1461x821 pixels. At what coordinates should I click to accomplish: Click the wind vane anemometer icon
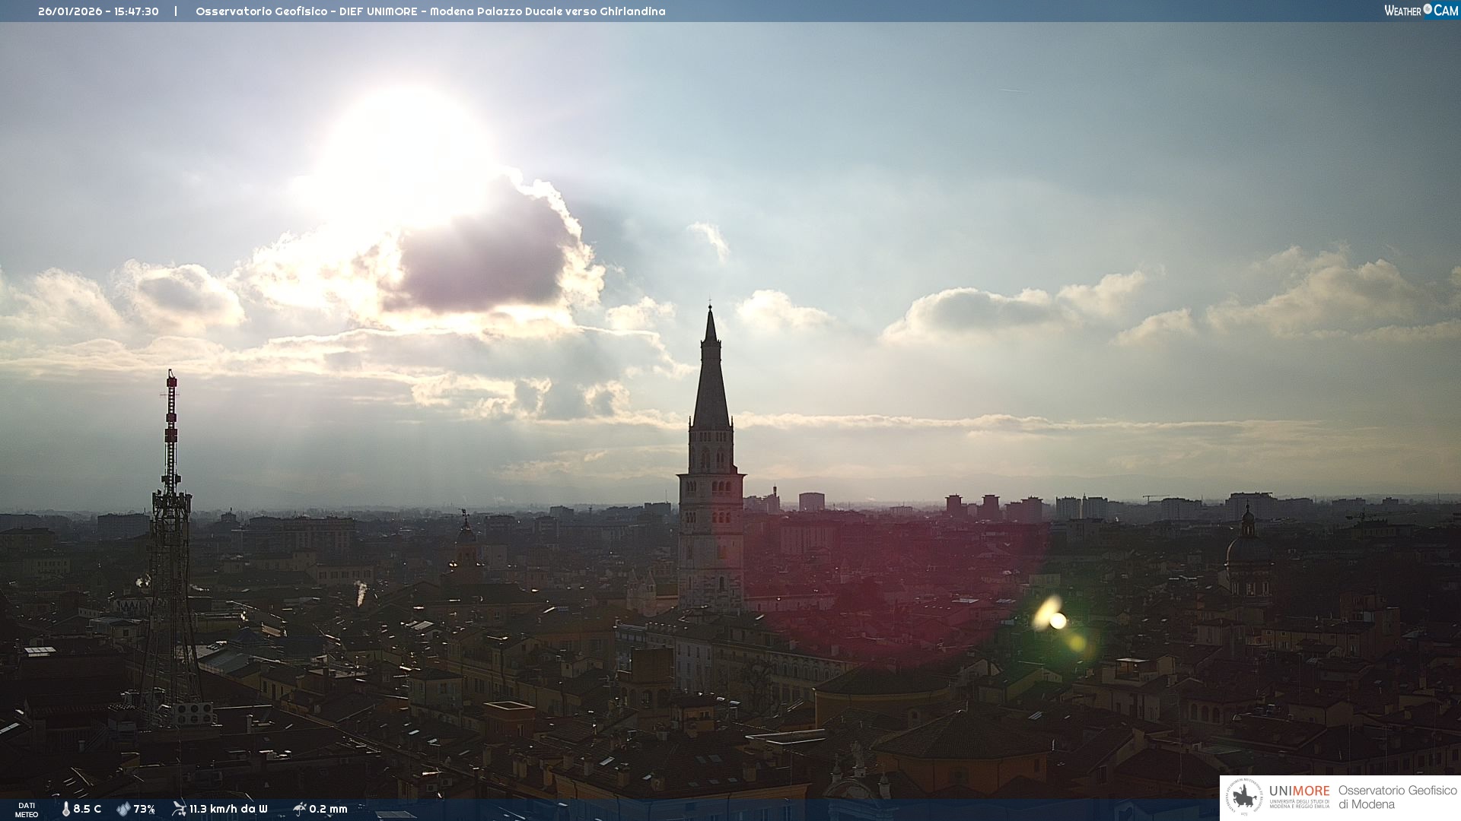click(179, 809)
